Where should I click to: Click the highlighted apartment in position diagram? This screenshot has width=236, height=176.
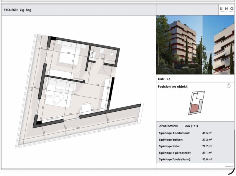(194, 108)
